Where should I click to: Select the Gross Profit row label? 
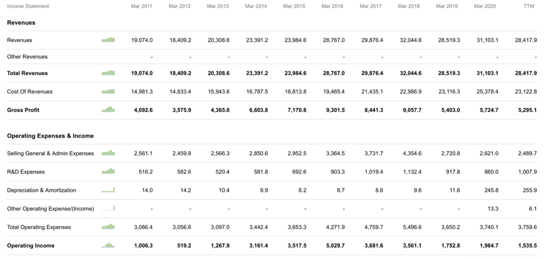coord(23,110)
